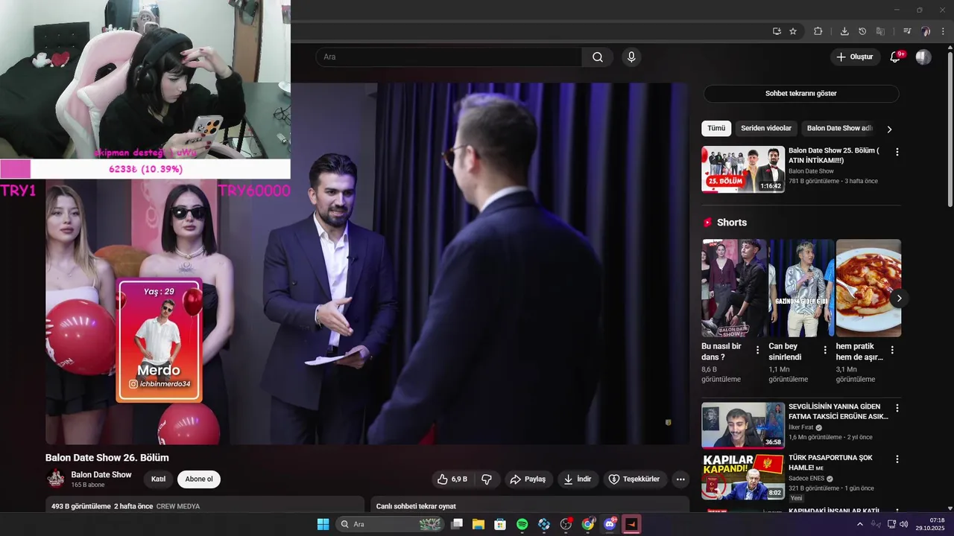This screenshot has width=954, height=536.
Task: Open options for Fatma Taksici video
Action: click(897, 408)
